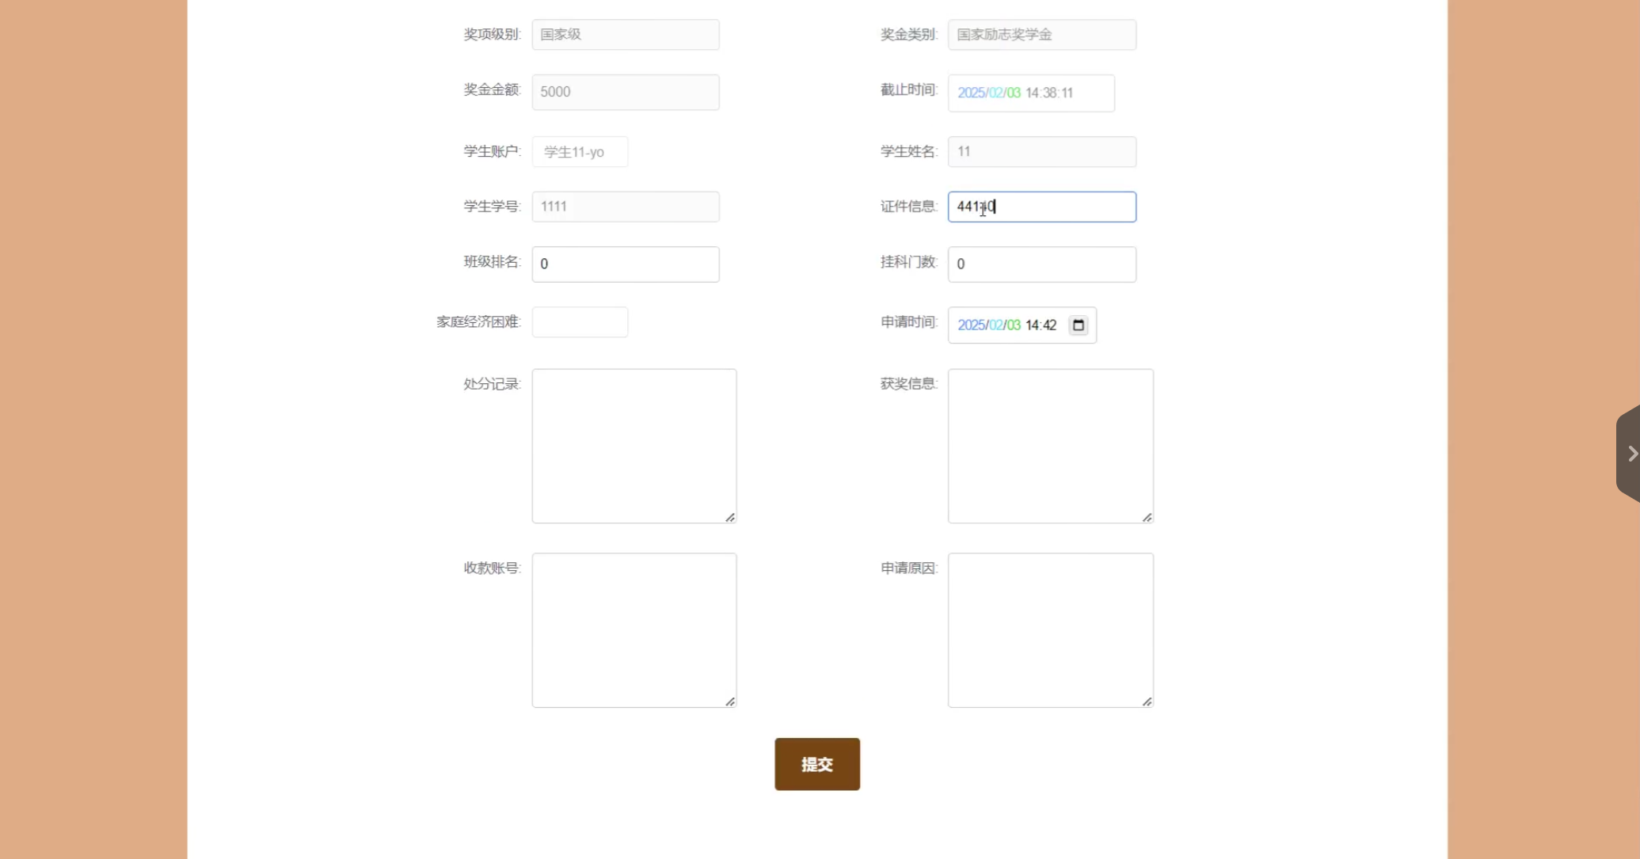
Task: Click the 奖金金额 field showing 5000
Action: pos(625,92)
